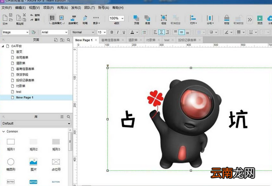The width and height of the screenshot is (272, 186).
Task: Collapse the OA平台 tree node
Action: coord(3,46)
